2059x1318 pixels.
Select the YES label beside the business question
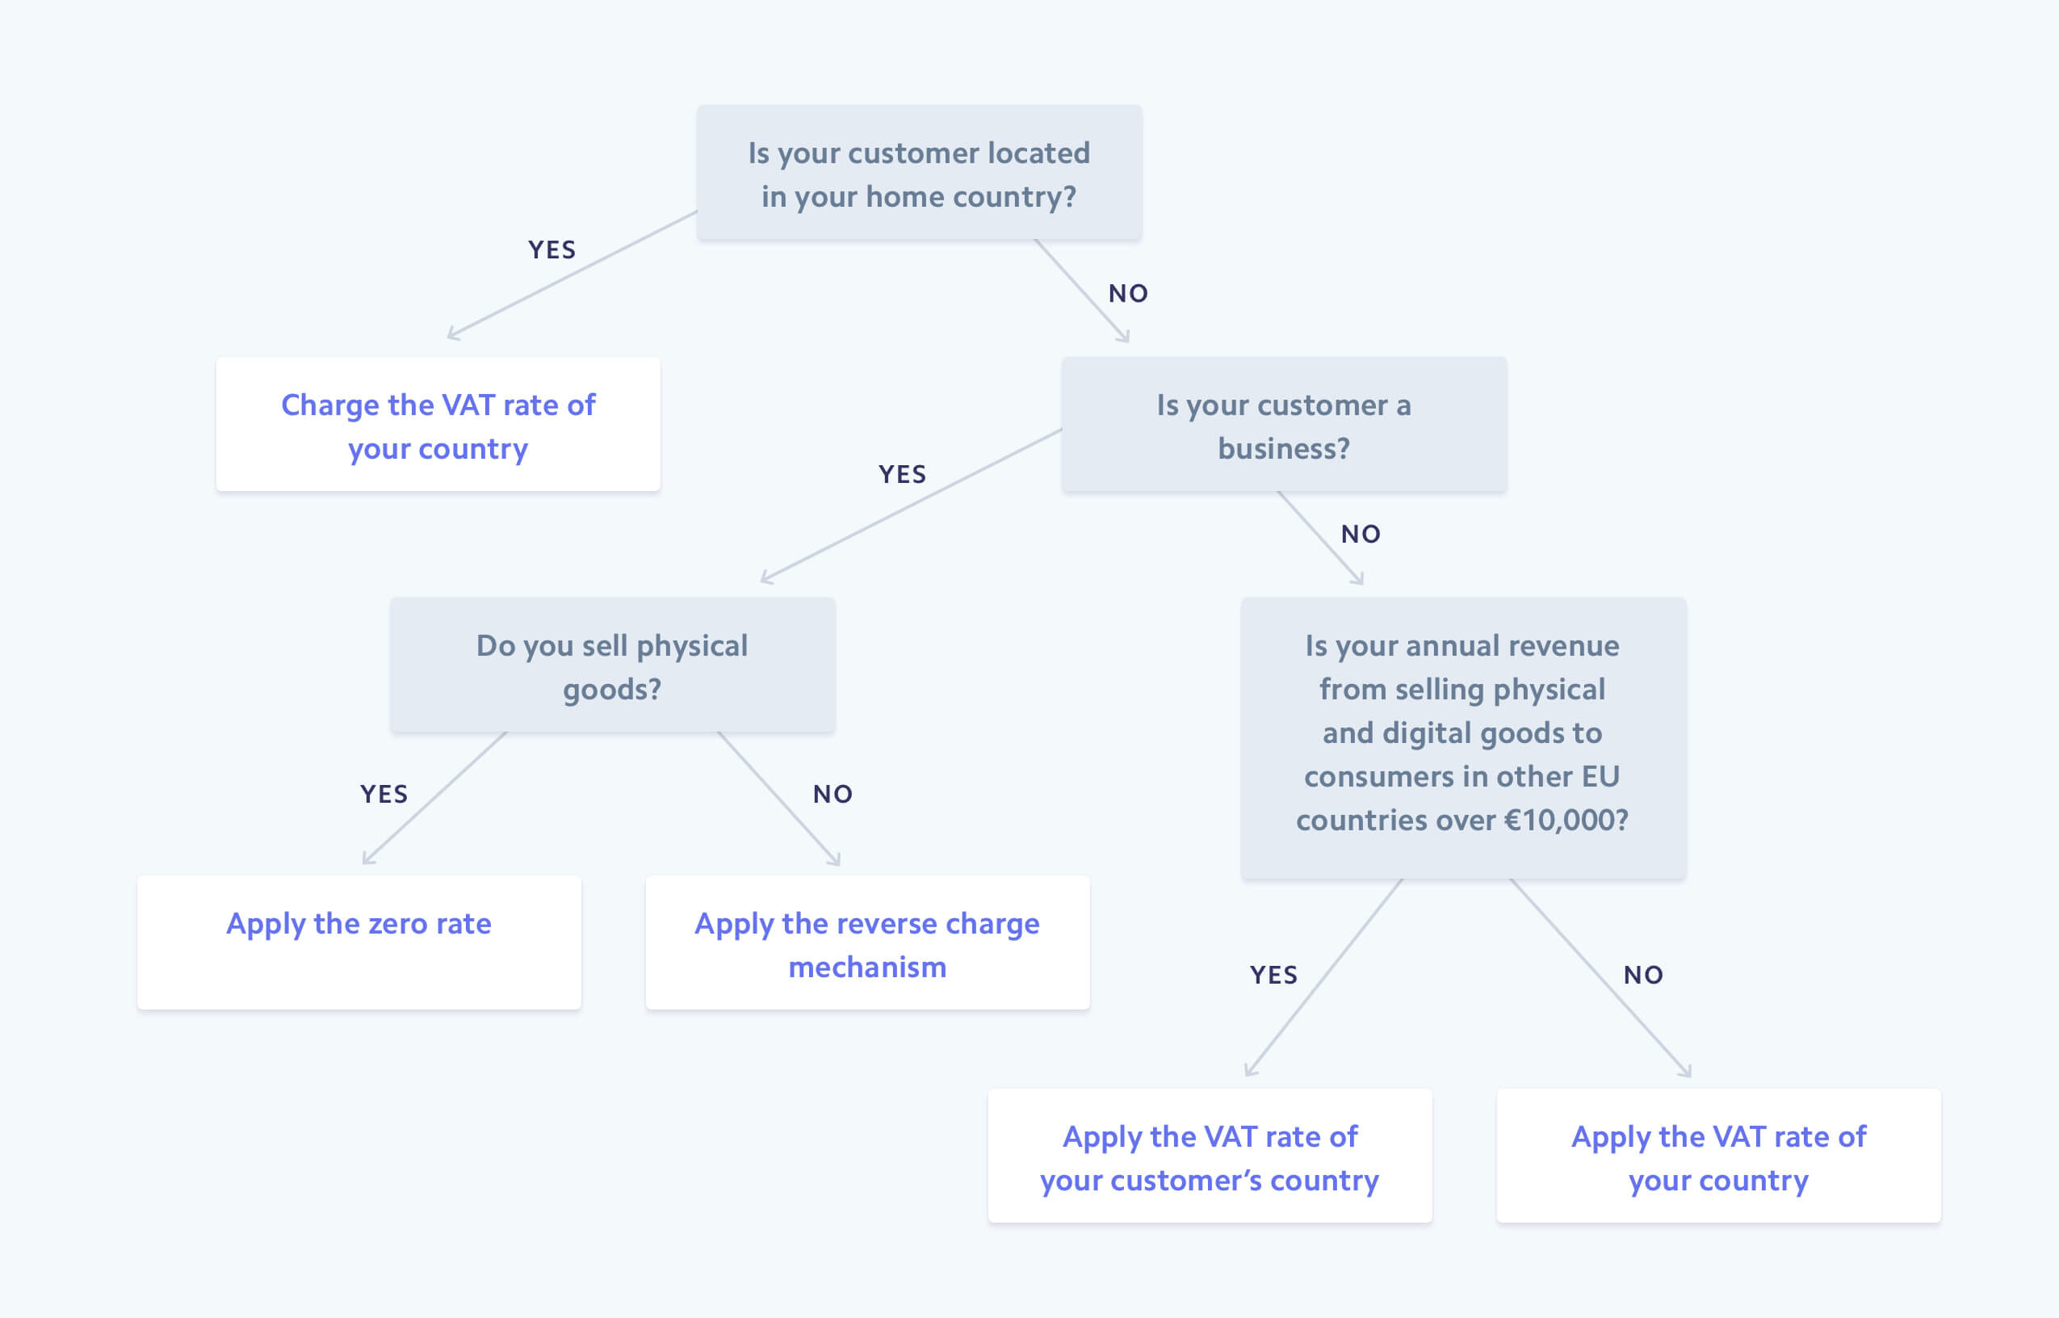click(x=902, y=474)
